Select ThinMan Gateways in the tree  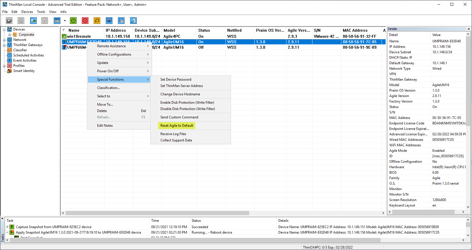point(28,45)
